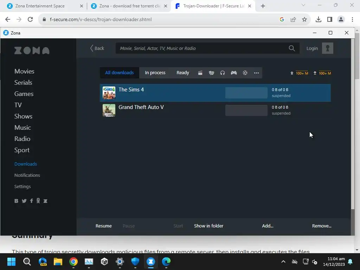Viewport: 360px width, 270px height.
Task: Filter downloads by movies clapperboard icon
Action: tap(200, 73)
